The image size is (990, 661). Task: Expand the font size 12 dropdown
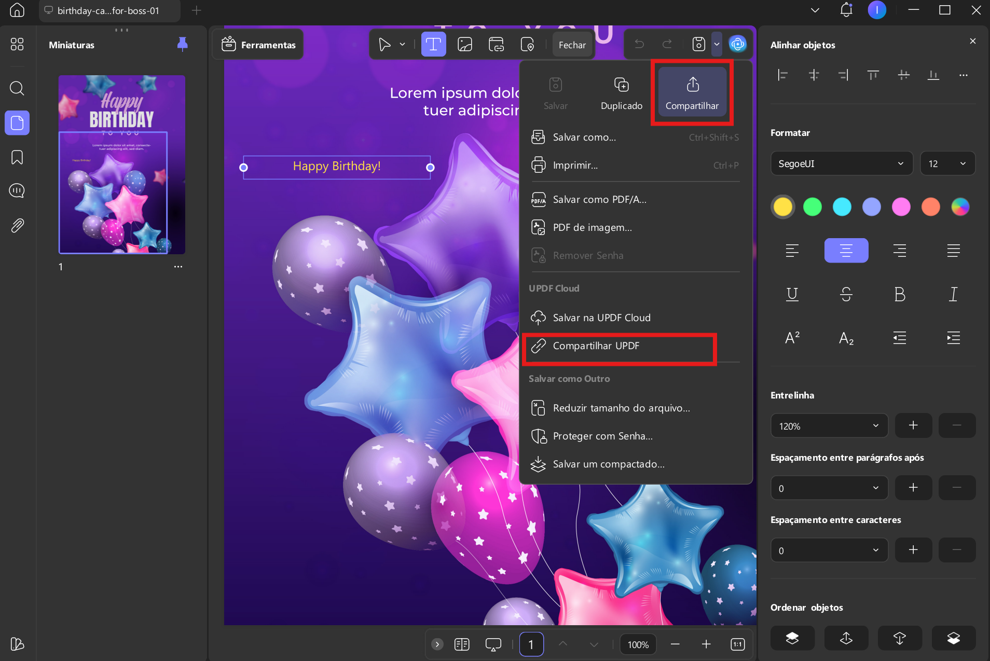click(947, 163)
